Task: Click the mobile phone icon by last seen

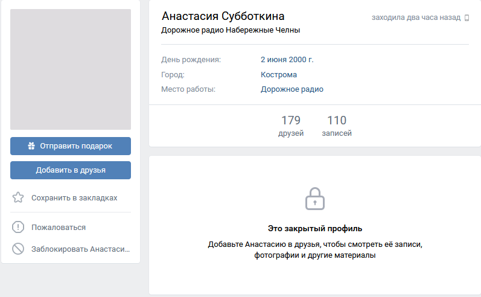Action: tap(467, 18)
